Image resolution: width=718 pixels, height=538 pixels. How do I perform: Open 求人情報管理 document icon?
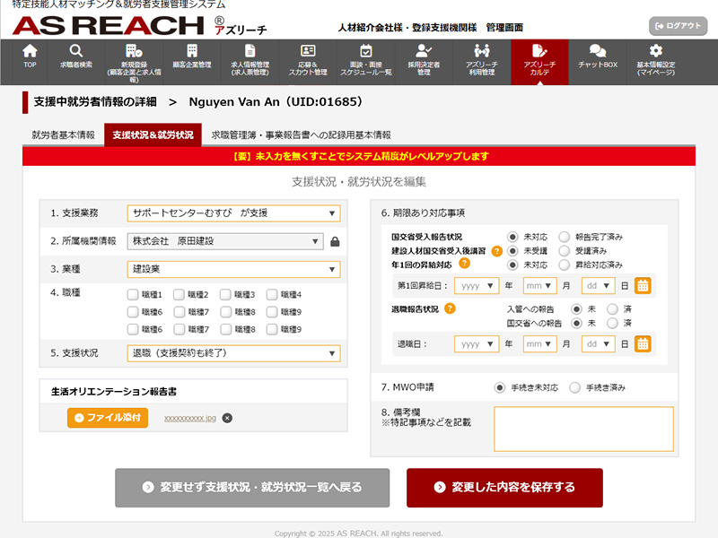[250, 51]
